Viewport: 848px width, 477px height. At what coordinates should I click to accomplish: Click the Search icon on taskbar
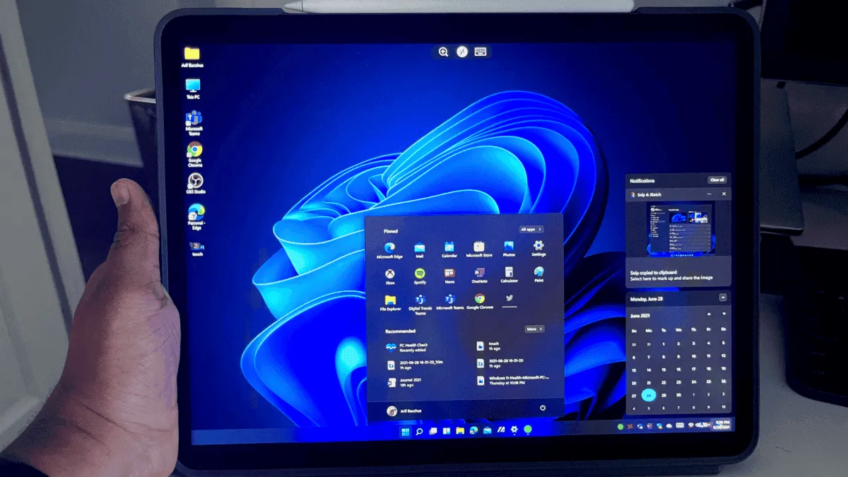(x=419, y=430)
